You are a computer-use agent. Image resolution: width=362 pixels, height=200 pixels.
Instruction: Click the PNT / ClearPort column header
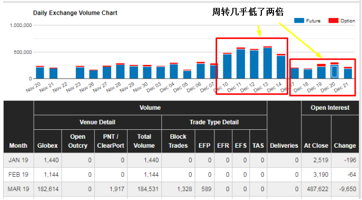pos(111,141)
